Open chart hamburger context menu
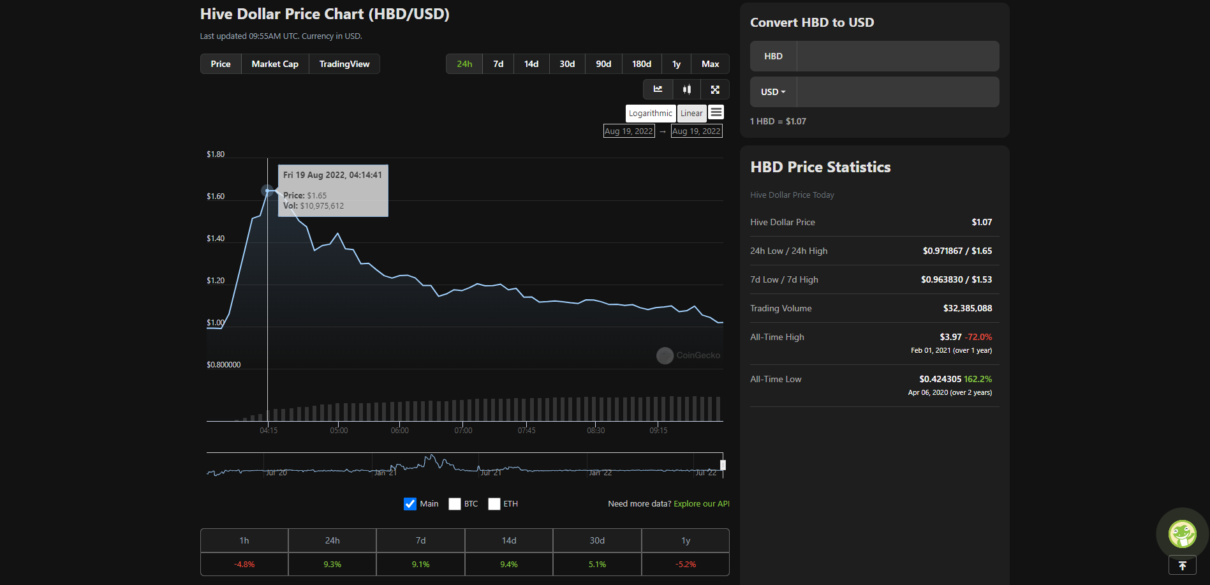 (x=716, y=112)
